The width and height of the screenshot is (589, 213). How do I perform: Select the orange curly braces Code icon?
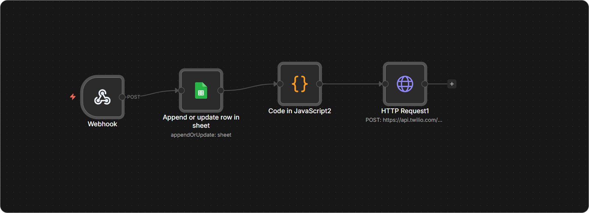pyautogui.click(x=300, y=84)
